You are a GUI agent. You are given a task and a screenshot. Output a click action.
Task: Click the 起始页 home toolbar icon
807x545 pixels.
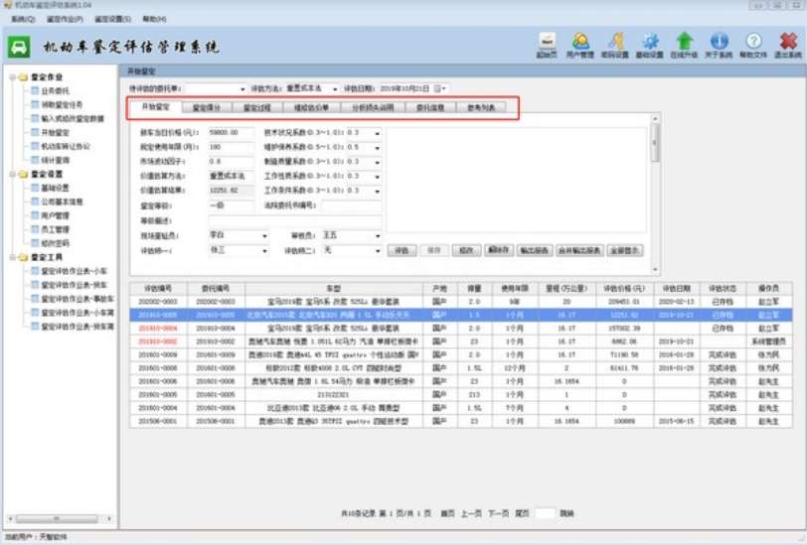[546, 44]
